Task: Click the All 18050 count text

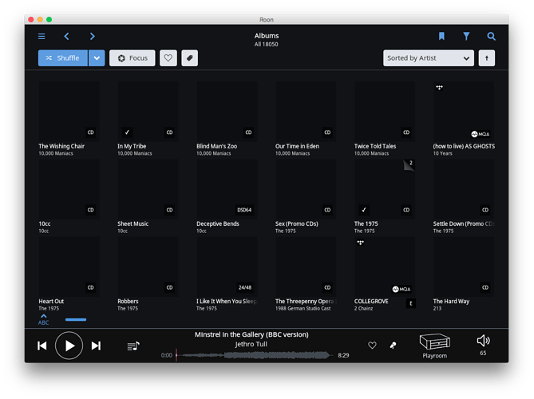Action: 267,44
